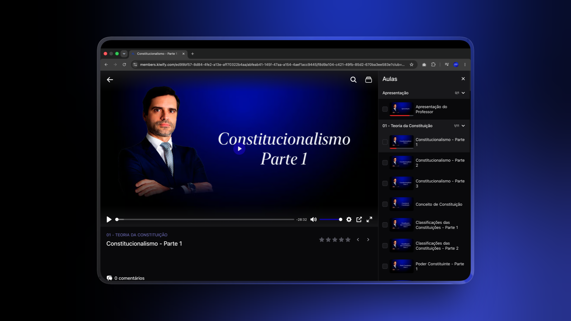Open video settings gear icon
571x321 pixels.
point(349,219)
